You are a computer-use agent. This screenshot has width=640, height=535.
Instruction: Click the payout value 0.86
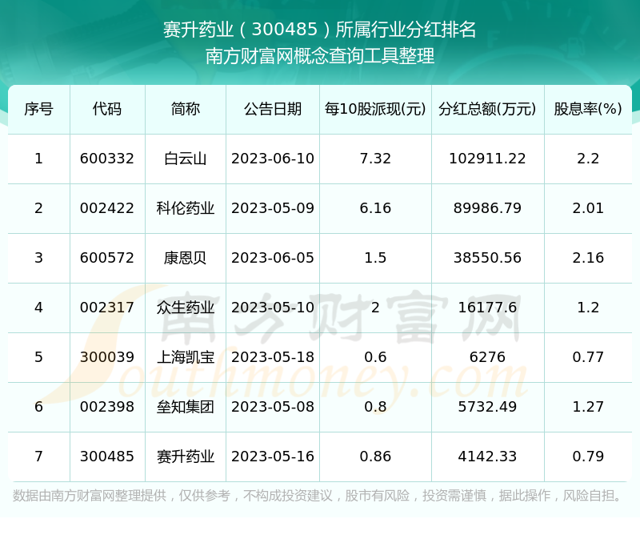tap(375, 457)
